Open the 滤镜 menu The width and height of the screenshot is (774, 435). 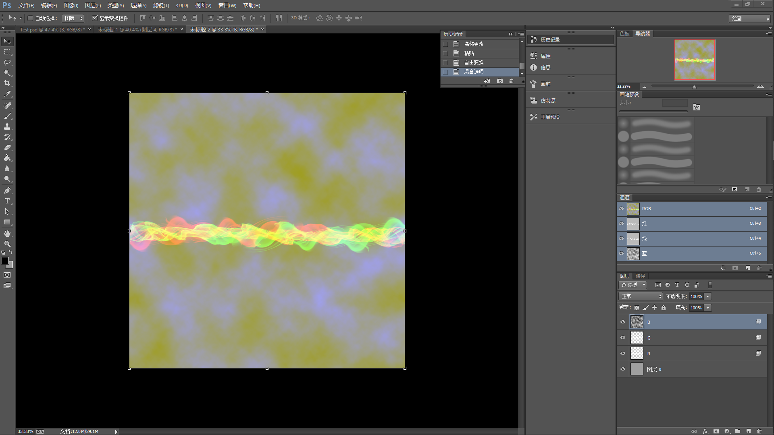(x=161, y=5)
